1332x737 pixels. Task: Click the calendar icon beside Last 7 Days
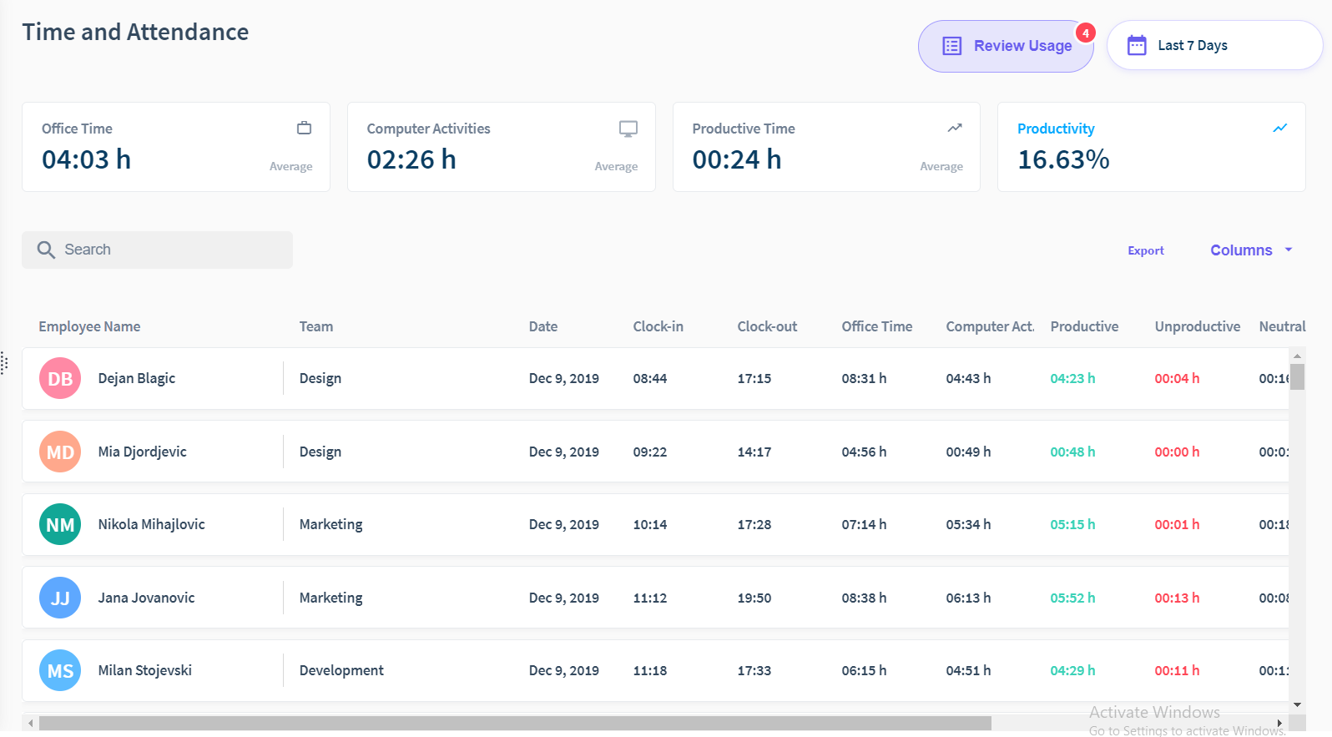pos(1137,45)
